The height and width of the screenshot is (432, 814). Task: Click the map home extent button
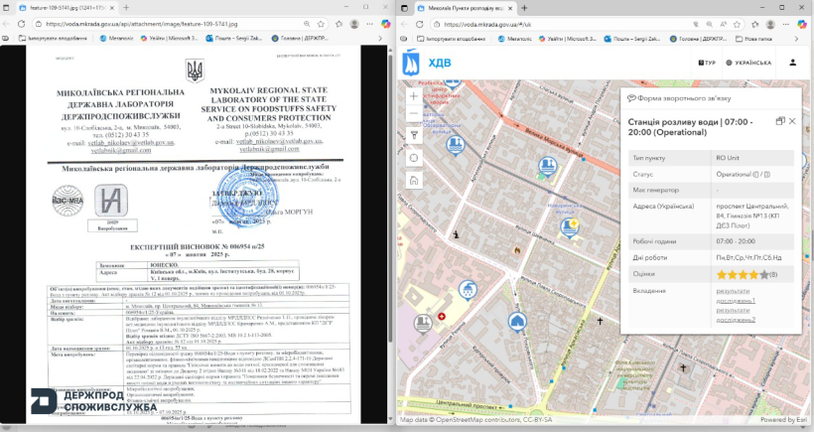[x=414, y=179]
